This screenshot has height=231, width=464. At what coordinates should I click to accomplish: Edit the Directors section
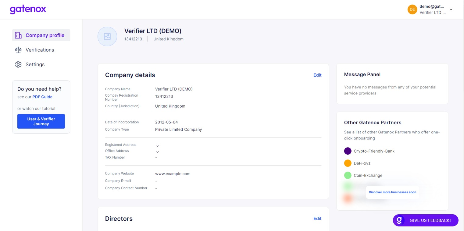317,219
